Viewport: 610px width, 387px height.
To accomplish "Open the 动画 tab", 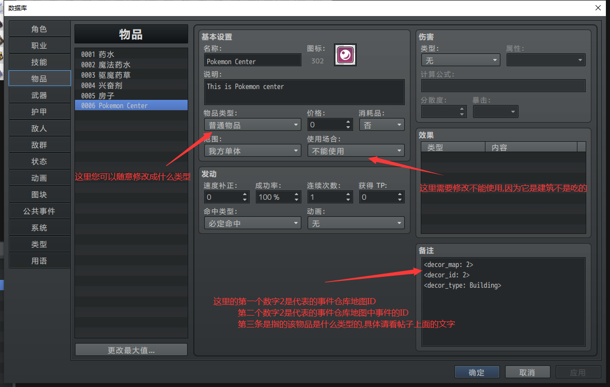I will 39,178.
